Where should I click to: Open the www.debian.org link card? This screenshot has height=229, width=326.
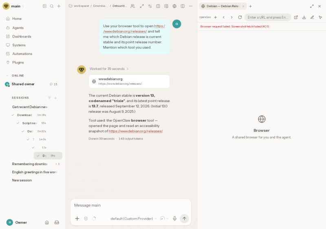[129, 81]
